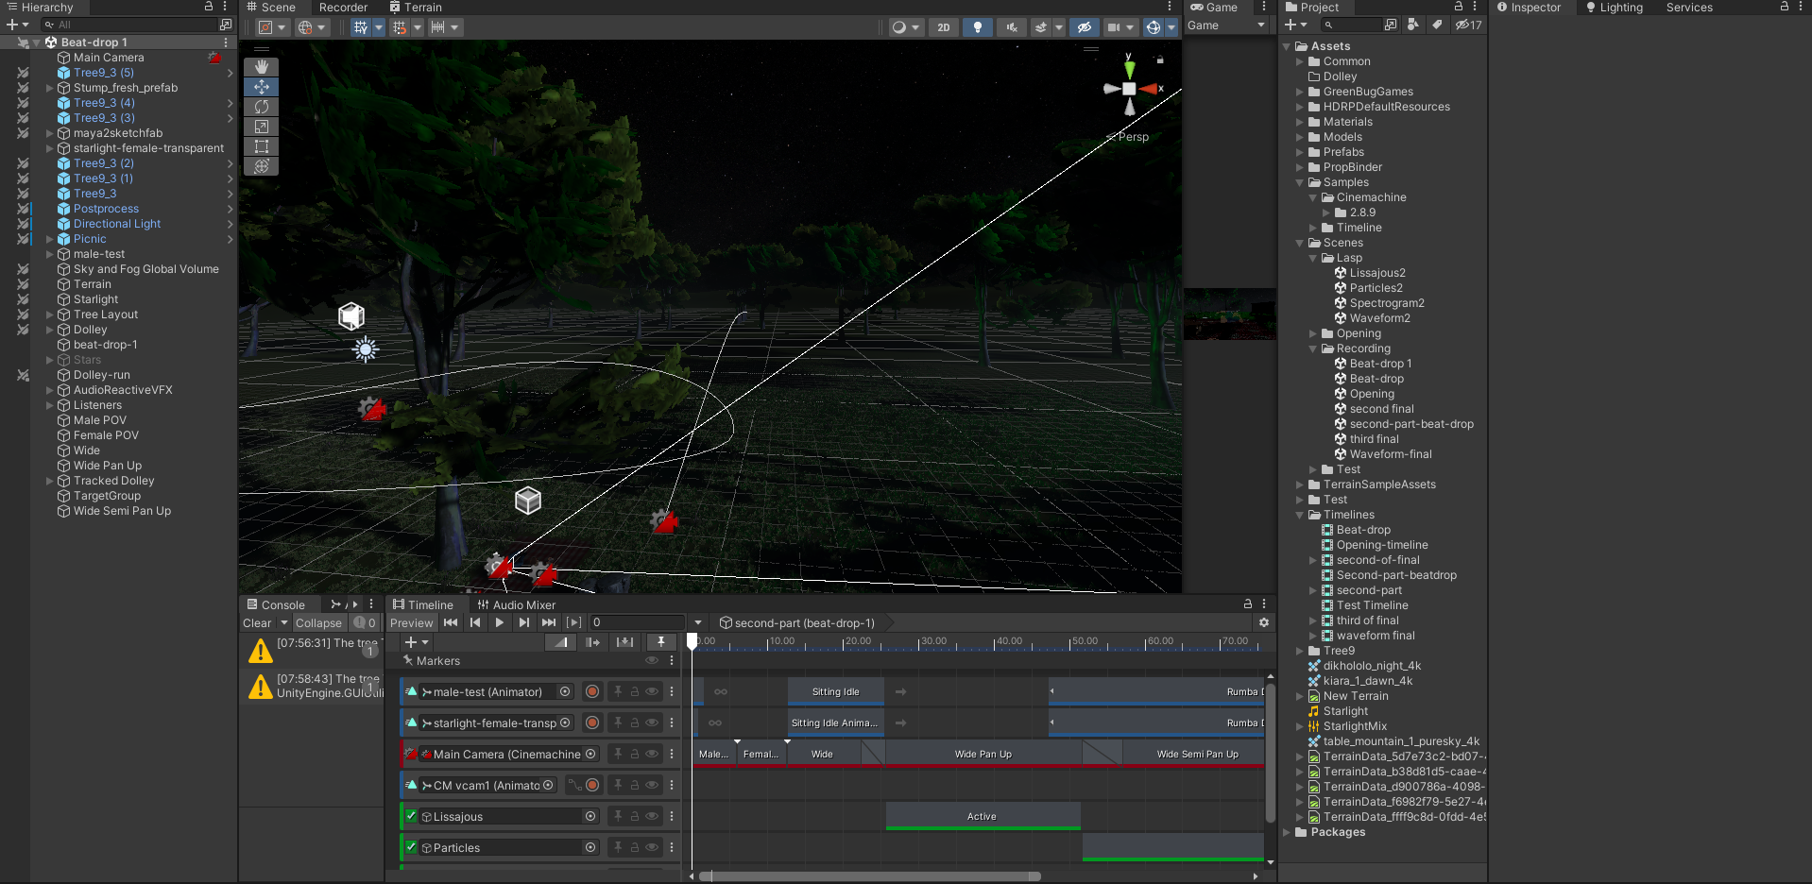This screenshot has width=1812, height=884.
Task: Open the Gizmos dropdown arrow
Action: [x=1171, y=27]
